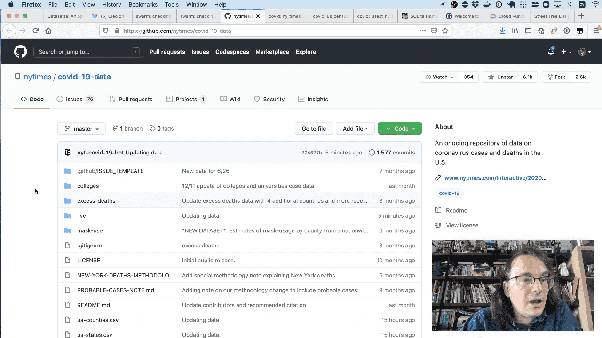Expand the create new plus dropdown
The image size is (602, 338).
tap(566, 52)
